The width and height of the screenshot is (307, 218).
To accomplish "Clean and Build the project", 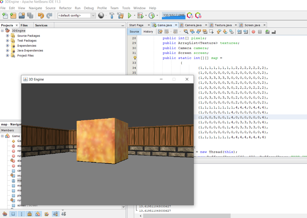I will click(x=120, y=15).
